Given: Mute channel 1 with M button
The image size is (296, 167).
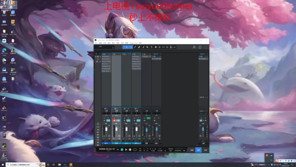Looking at the screenshot, I should point(104,118).
